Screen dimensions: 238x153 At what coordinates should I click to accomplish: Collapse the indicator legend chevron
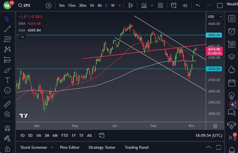[22, 37]
